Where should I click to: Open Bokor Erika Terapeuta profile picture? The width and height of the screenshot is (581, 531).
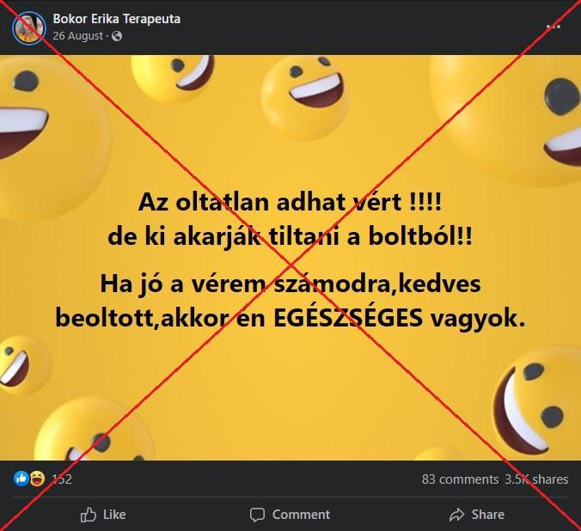click(29, 28)
